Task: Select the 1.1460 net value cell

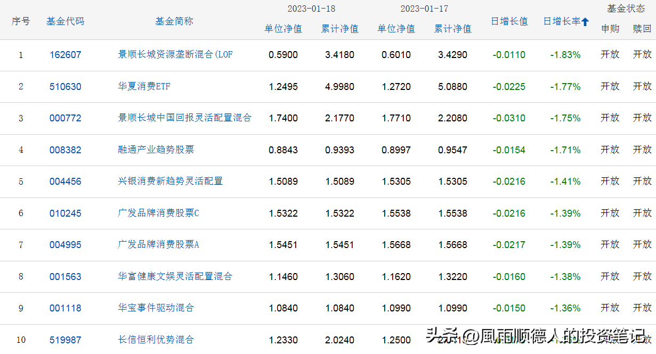Action: tap(284, 277)
